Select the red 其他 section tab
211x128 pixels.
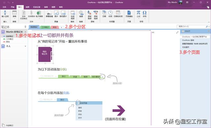click(55, 27)
